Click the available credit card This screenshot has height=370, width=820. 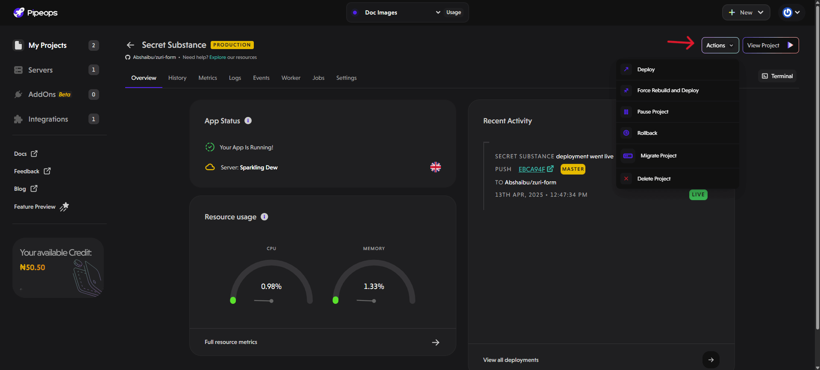pyautogui.click(x=58, y=268)
